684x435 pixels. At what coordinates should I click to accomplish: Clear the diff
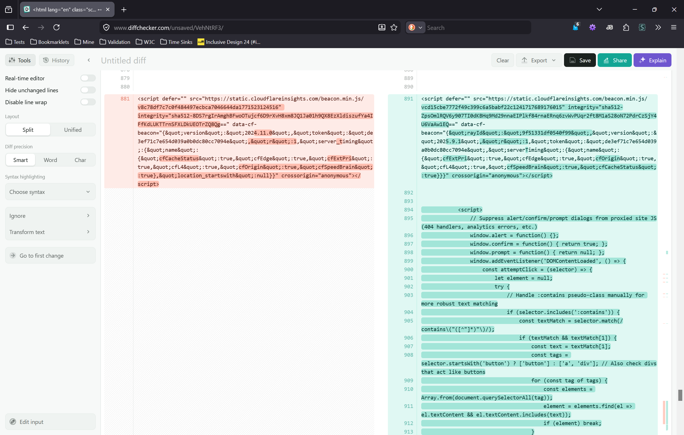coord(503,60)
